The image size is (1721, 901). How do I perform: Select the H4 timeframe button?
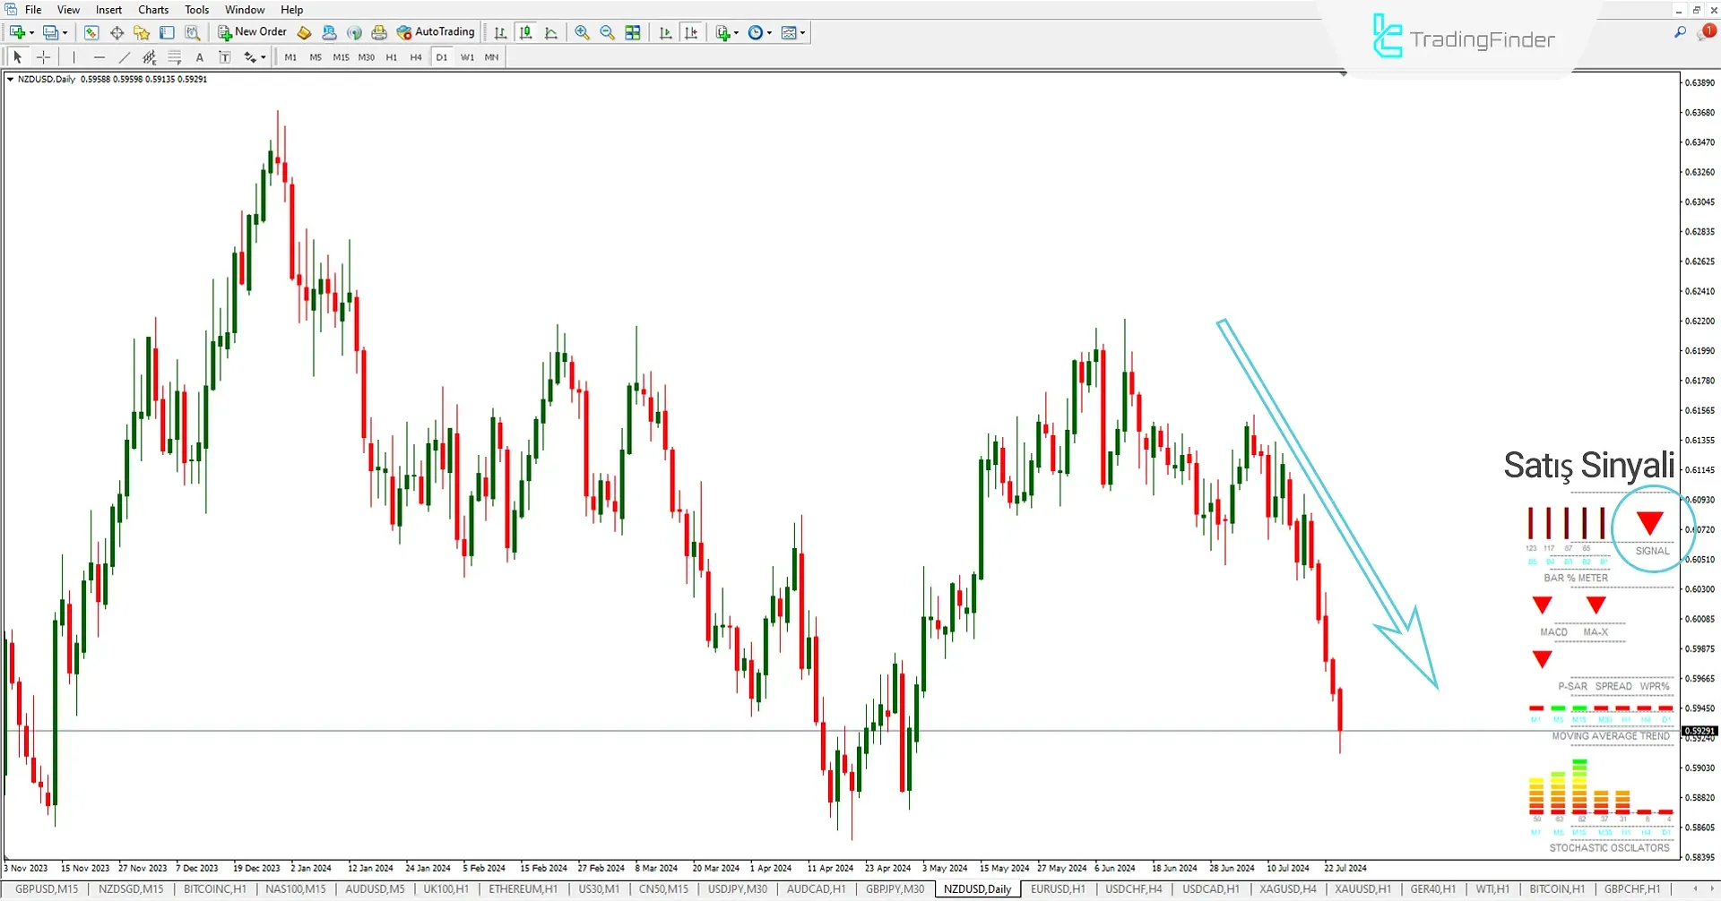click(x=416, y=57)
